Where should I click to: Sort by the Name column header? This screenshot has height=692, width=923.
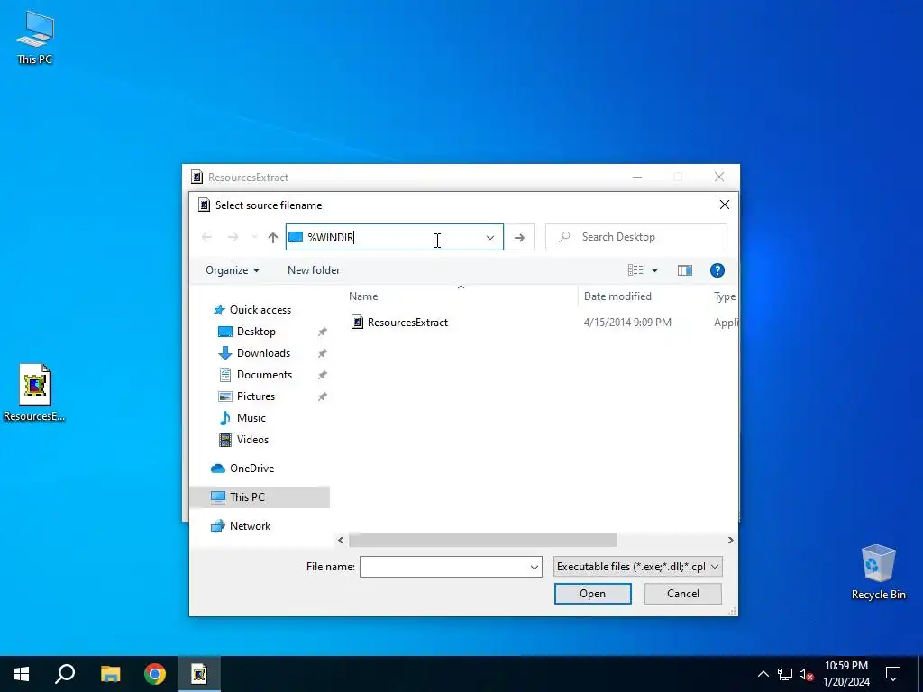363,296
